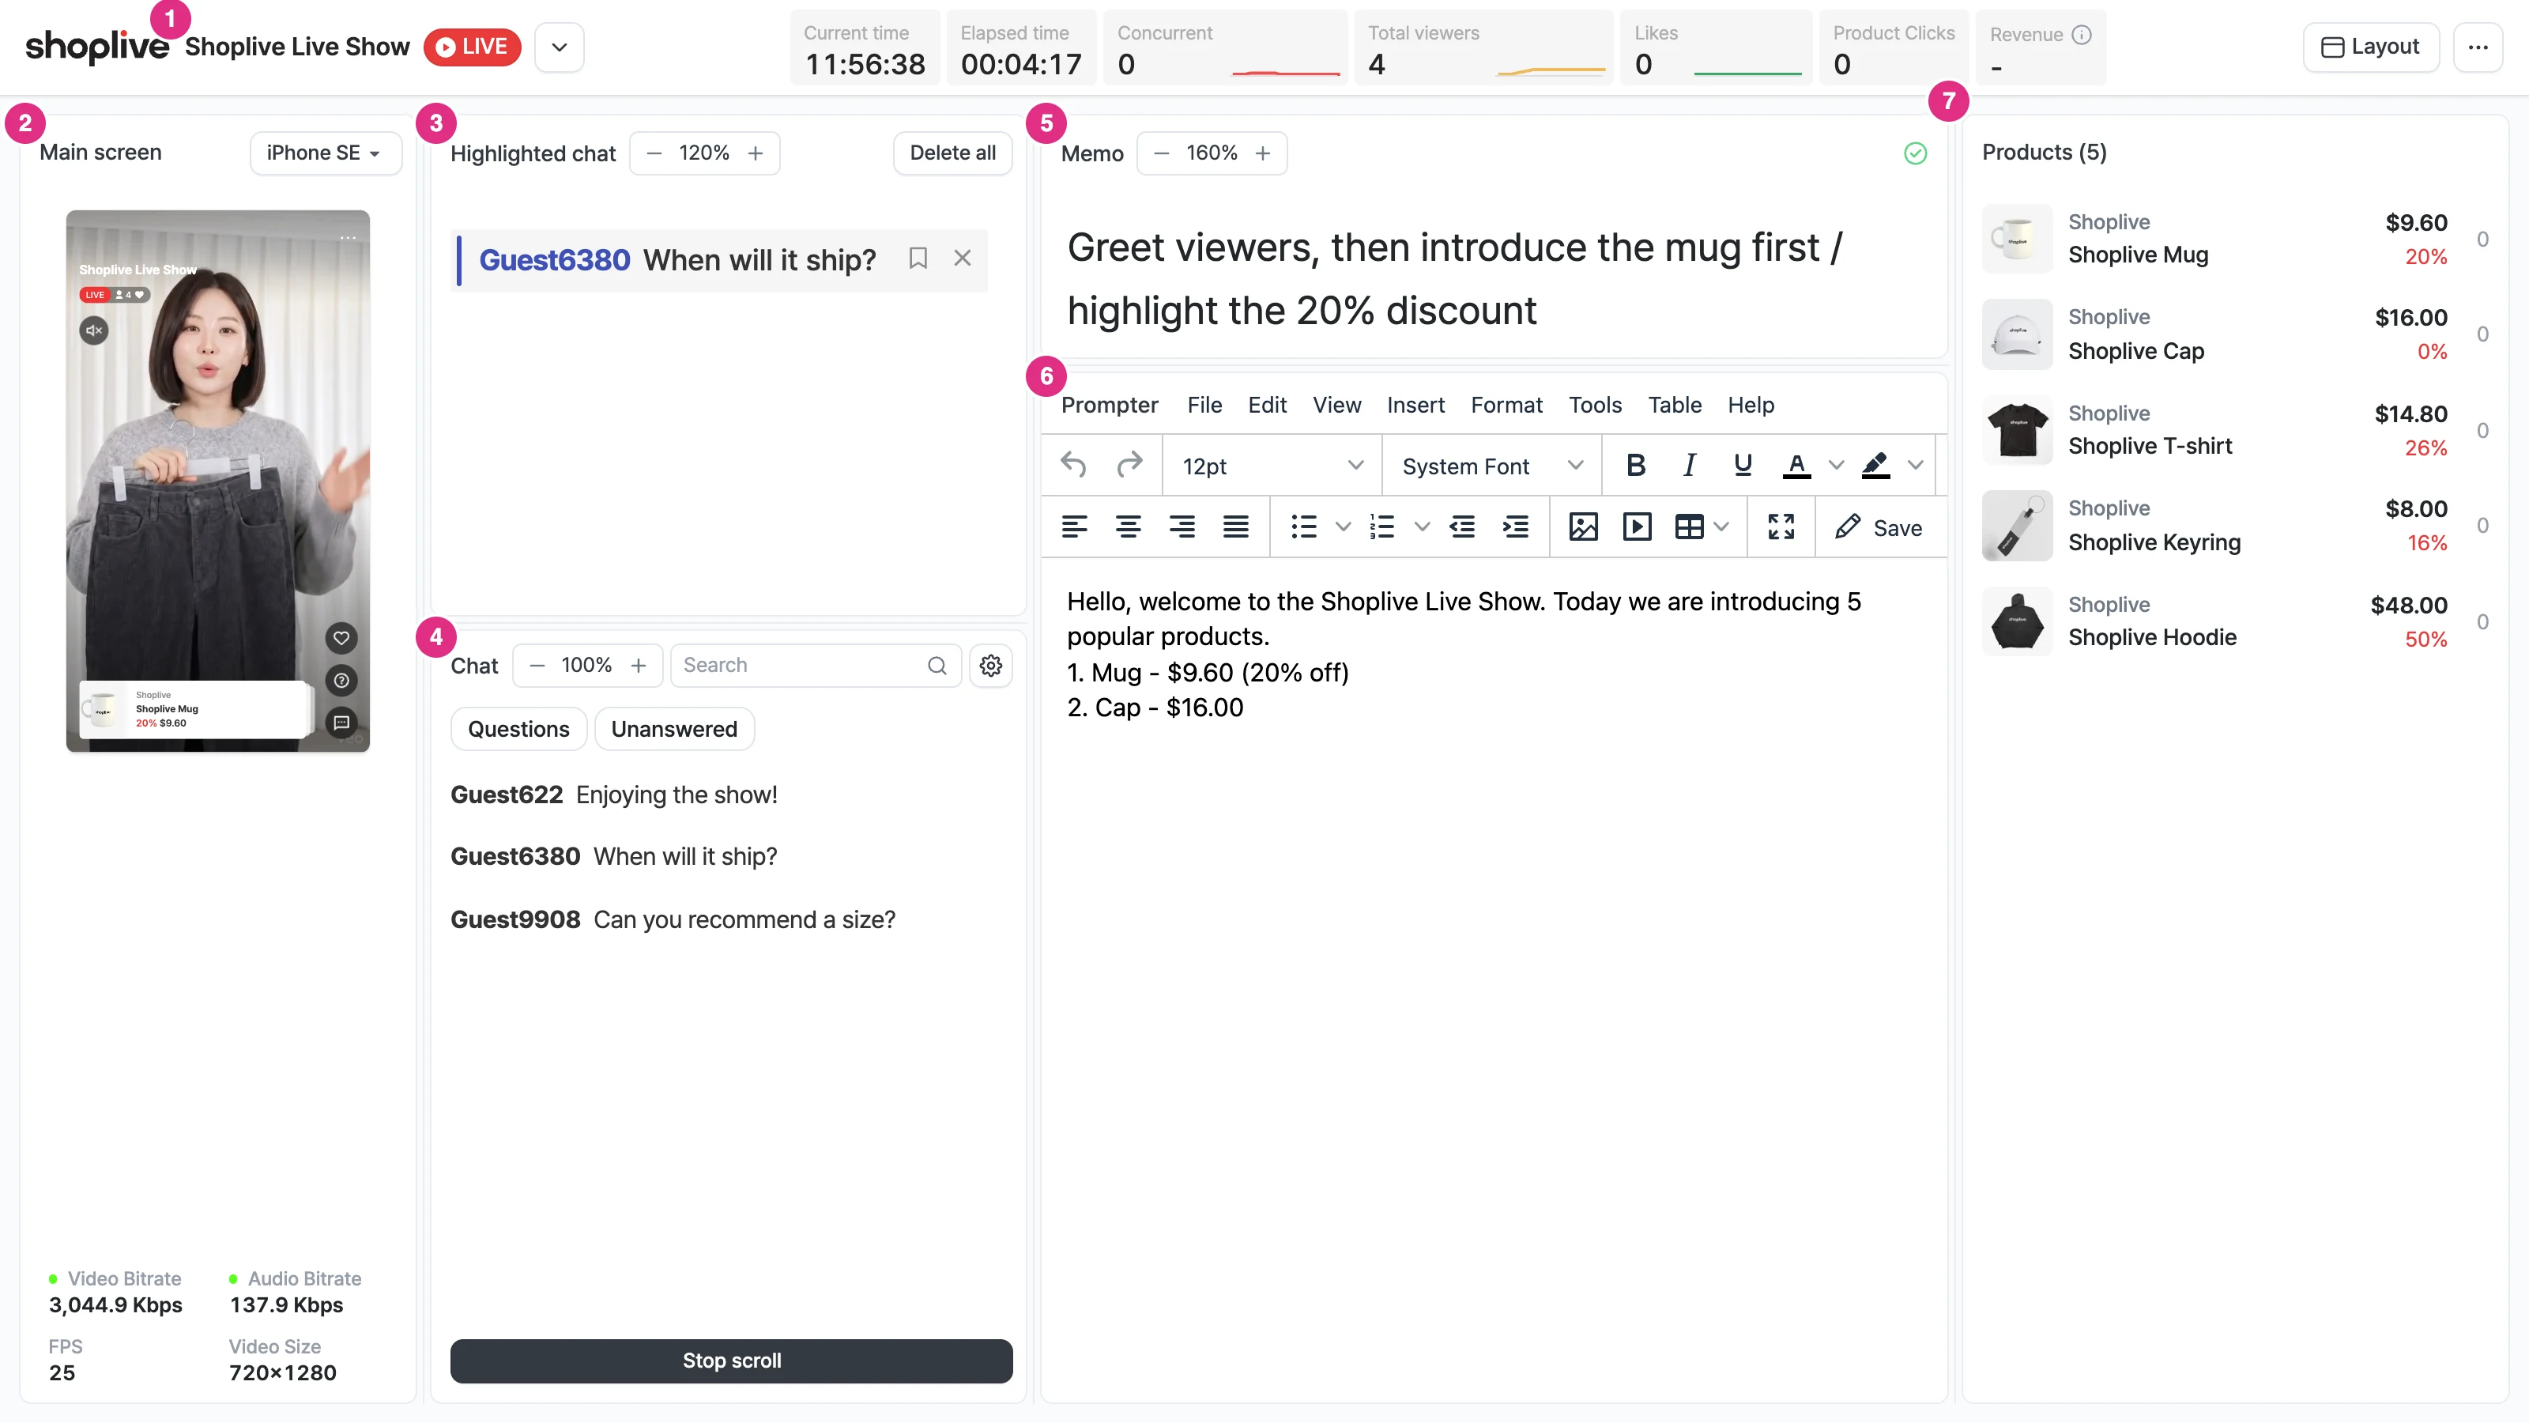The image size is (2529, 1423).
Task: Open the System Font family dropdown
Action: [x=1491, y=466]
